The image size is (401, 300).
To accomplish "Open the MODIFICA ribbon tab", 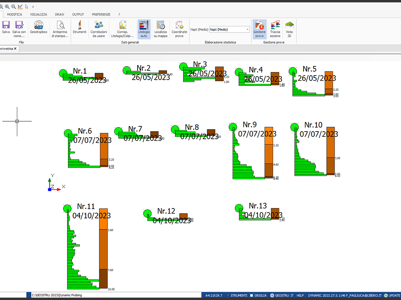I will pyautogui.click(x=14, y=14).
